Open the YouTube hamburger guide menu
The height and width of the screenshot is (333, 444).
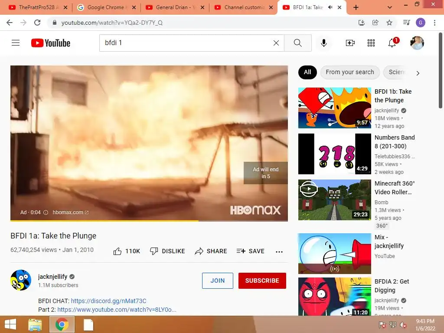coord(16,43)
